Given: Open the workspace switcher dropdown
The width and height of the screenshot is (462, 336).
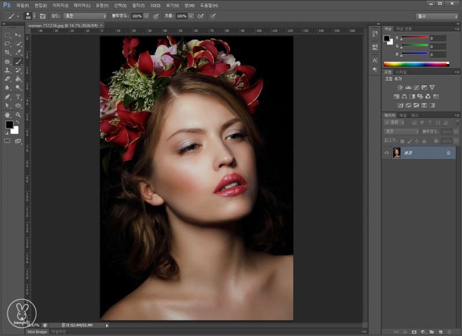Looking at the screenshot, I should pos(437,16).
